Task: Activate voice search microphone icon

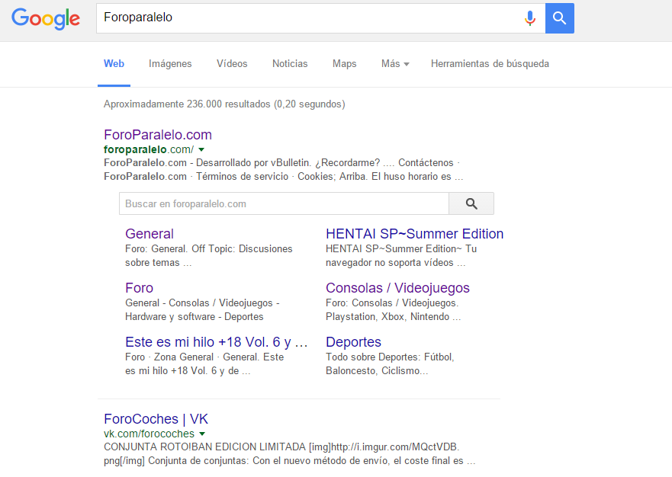Action: tap(530, 18)
